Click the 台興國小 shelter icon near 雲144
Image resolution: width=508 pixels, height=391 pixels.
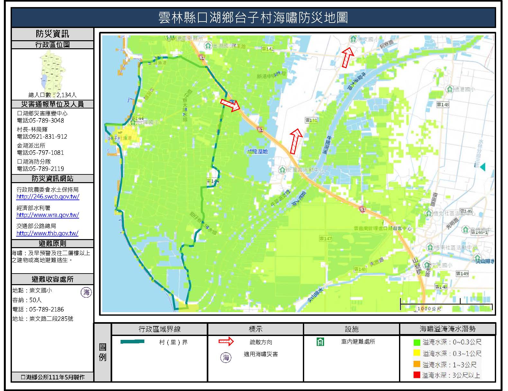pos(134,122)
